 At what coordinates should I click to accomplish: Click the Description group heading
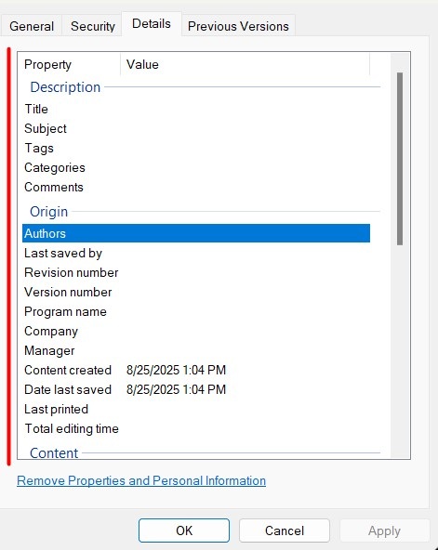coord(65,87)
